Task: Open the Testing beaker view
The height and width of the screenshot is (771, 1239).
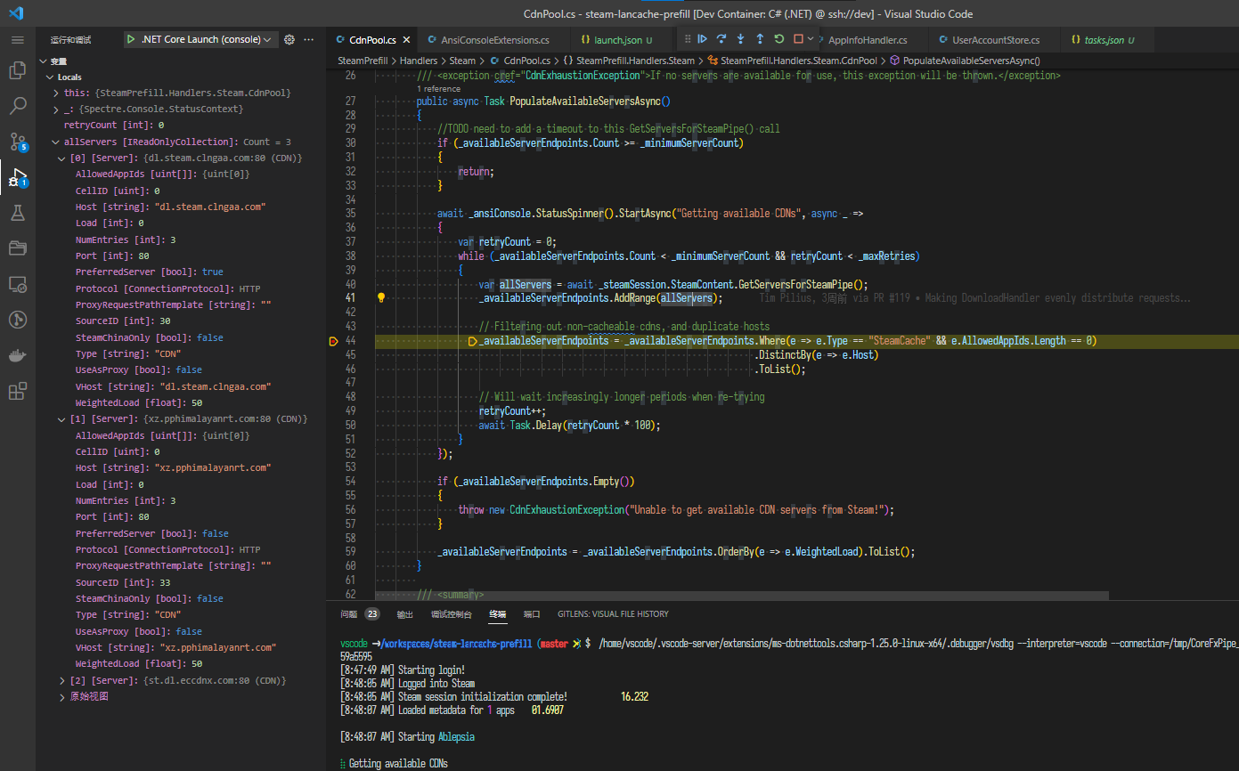Action: 17,213
